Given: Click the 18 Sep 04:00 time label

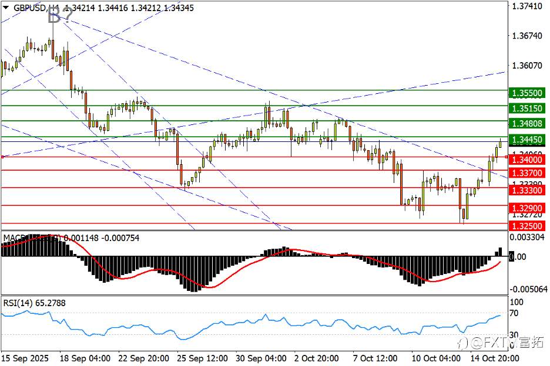Looking at the screenshot, I should click(x=85, y=358).
